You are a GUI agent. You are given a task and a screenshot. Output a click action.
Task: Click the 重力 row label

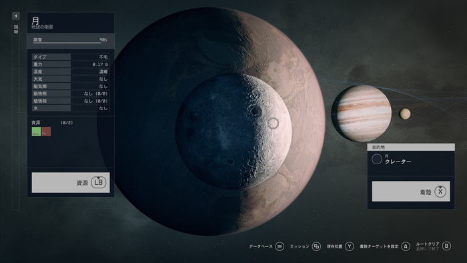(38, 64)
